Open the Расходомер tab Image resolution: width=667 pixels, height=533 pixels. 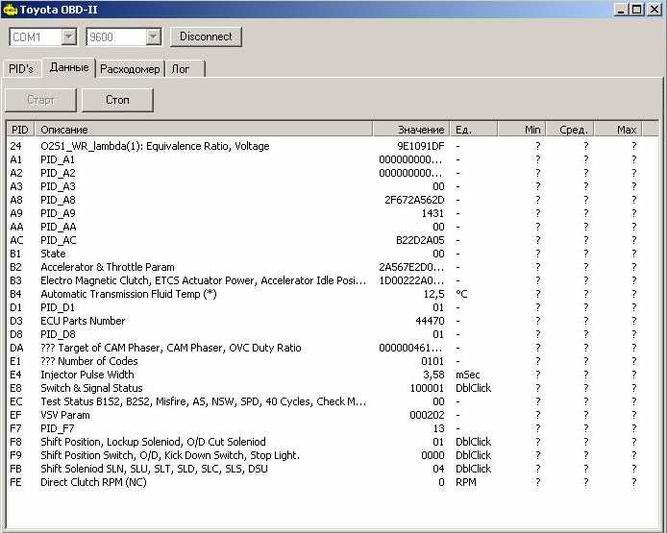131,69
